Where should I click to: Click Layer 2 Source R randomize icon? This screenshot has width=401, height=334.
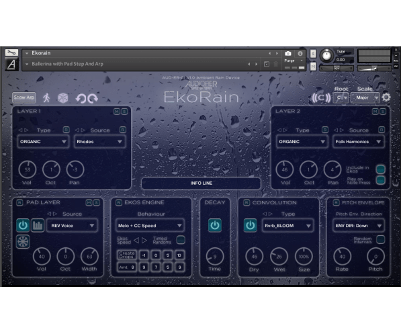click(x=382, y=130)
